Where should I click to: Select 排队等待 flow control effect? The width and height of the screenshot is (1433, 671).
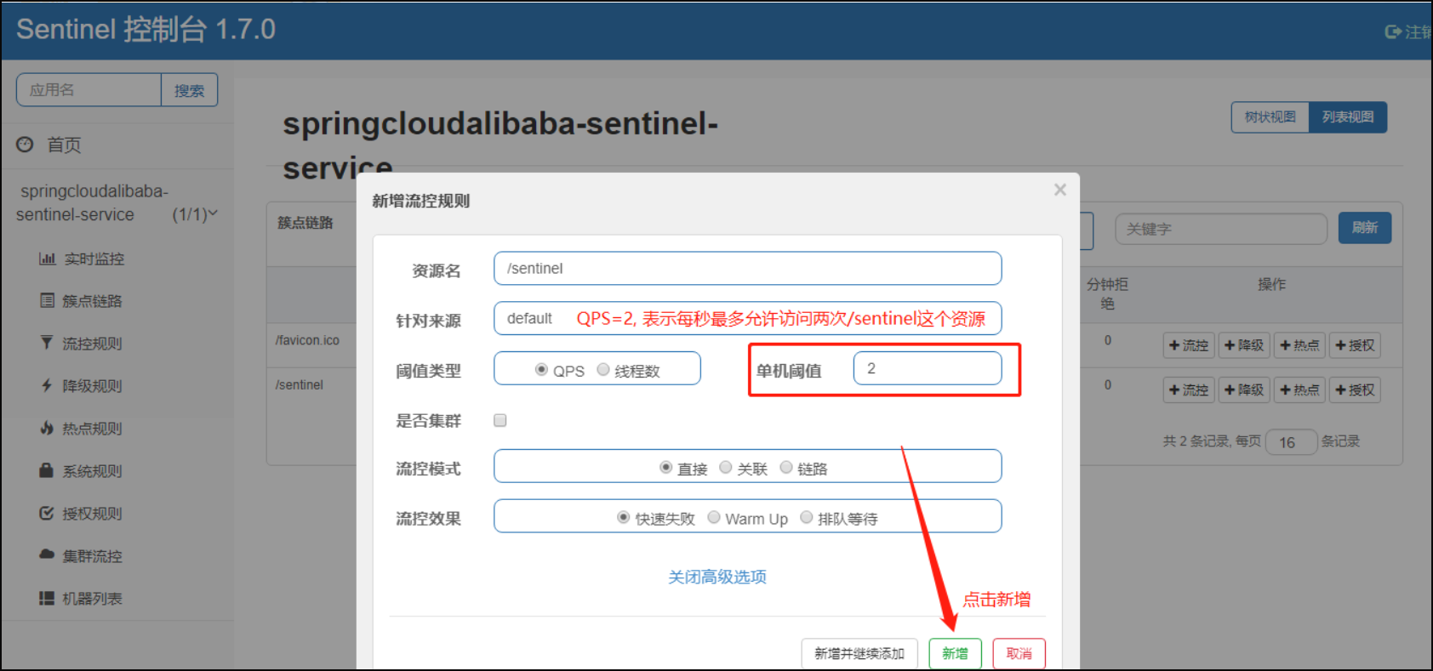coord(807,517)
